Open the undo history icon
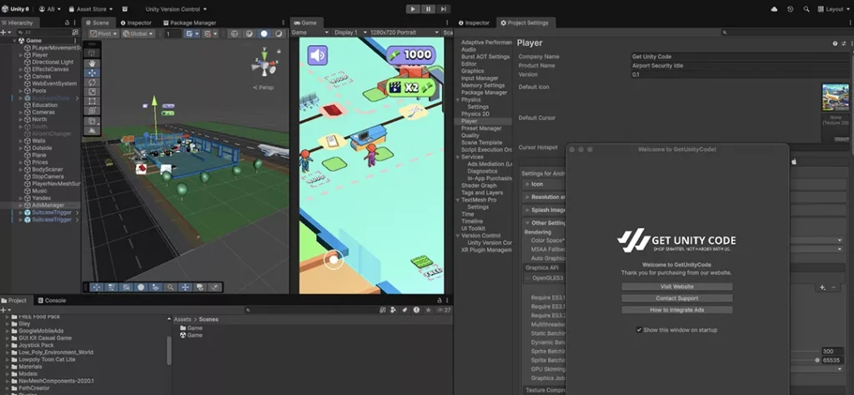The height and width of the screenshot is (395, 854). point(791,9)
